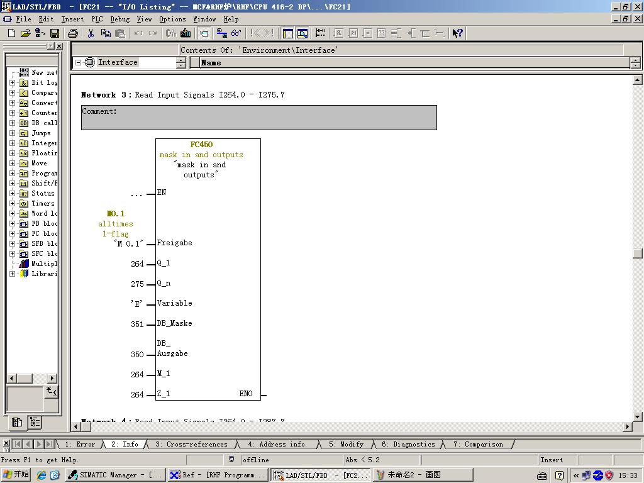Activate the What's This help cursor icon
The width and height of the screenshot is (644, 483).
pyautogui.click(x=458, y=33)
